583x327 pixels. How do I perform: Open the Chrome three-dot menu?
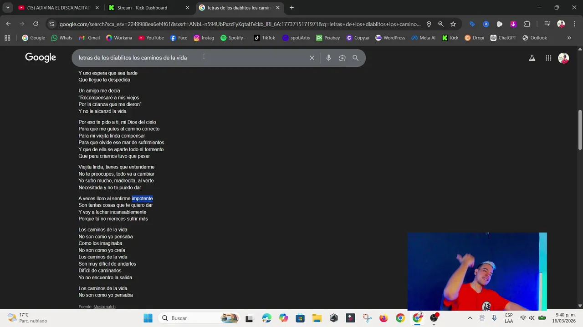tap(574, 24)
